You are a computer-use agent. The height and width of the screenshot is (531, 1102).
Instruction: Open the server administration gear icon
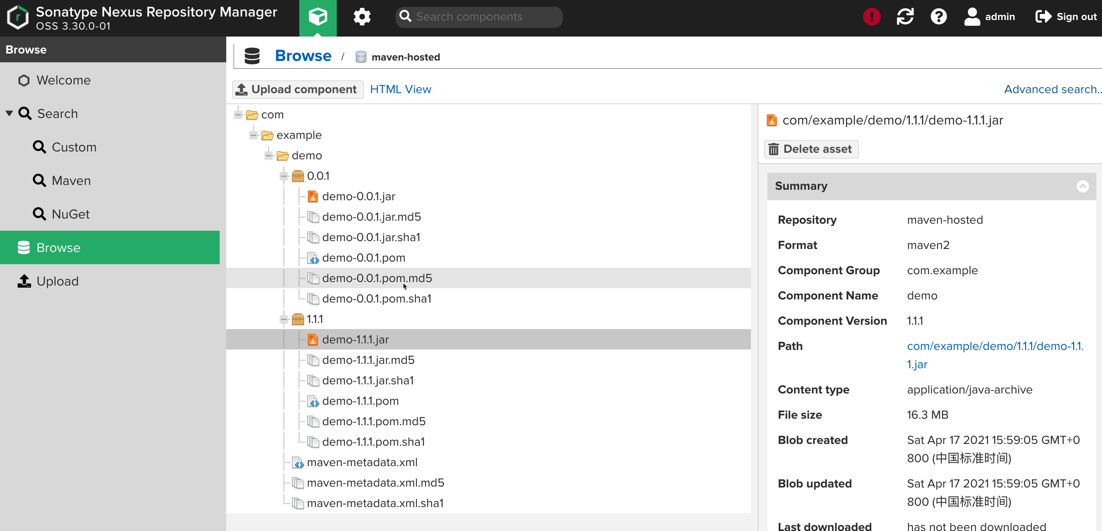tap(362, 17)
